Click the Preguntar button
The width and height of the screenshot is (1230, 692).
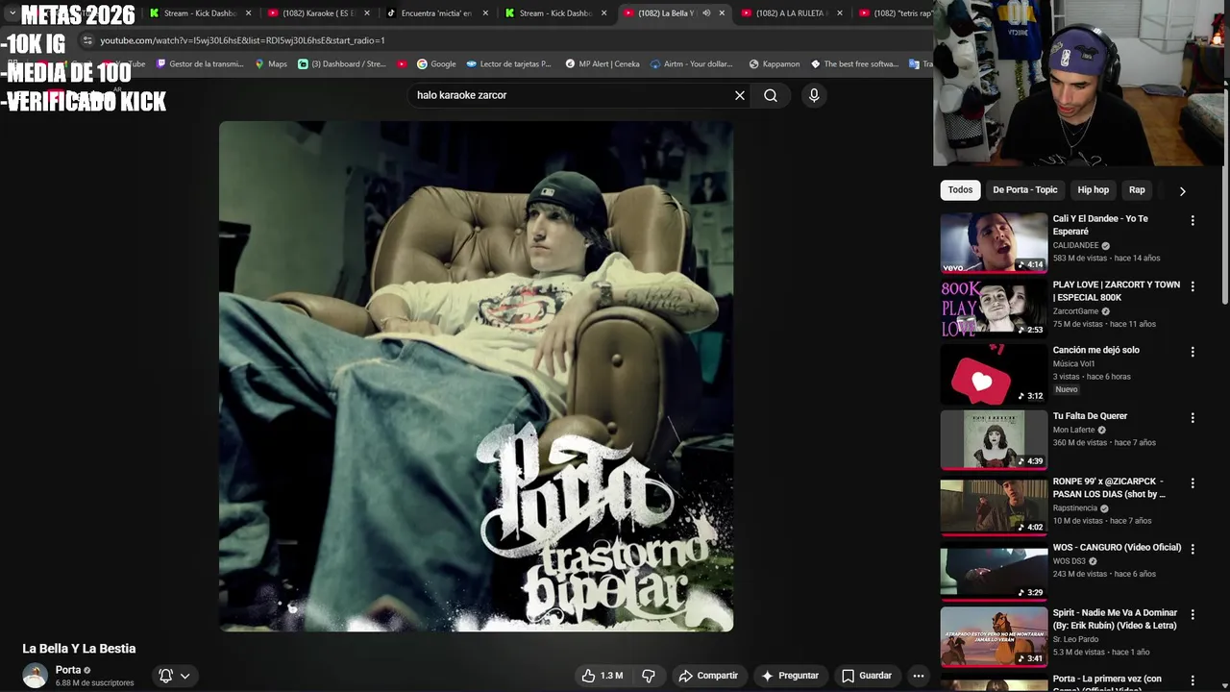(x=790, y=676)
